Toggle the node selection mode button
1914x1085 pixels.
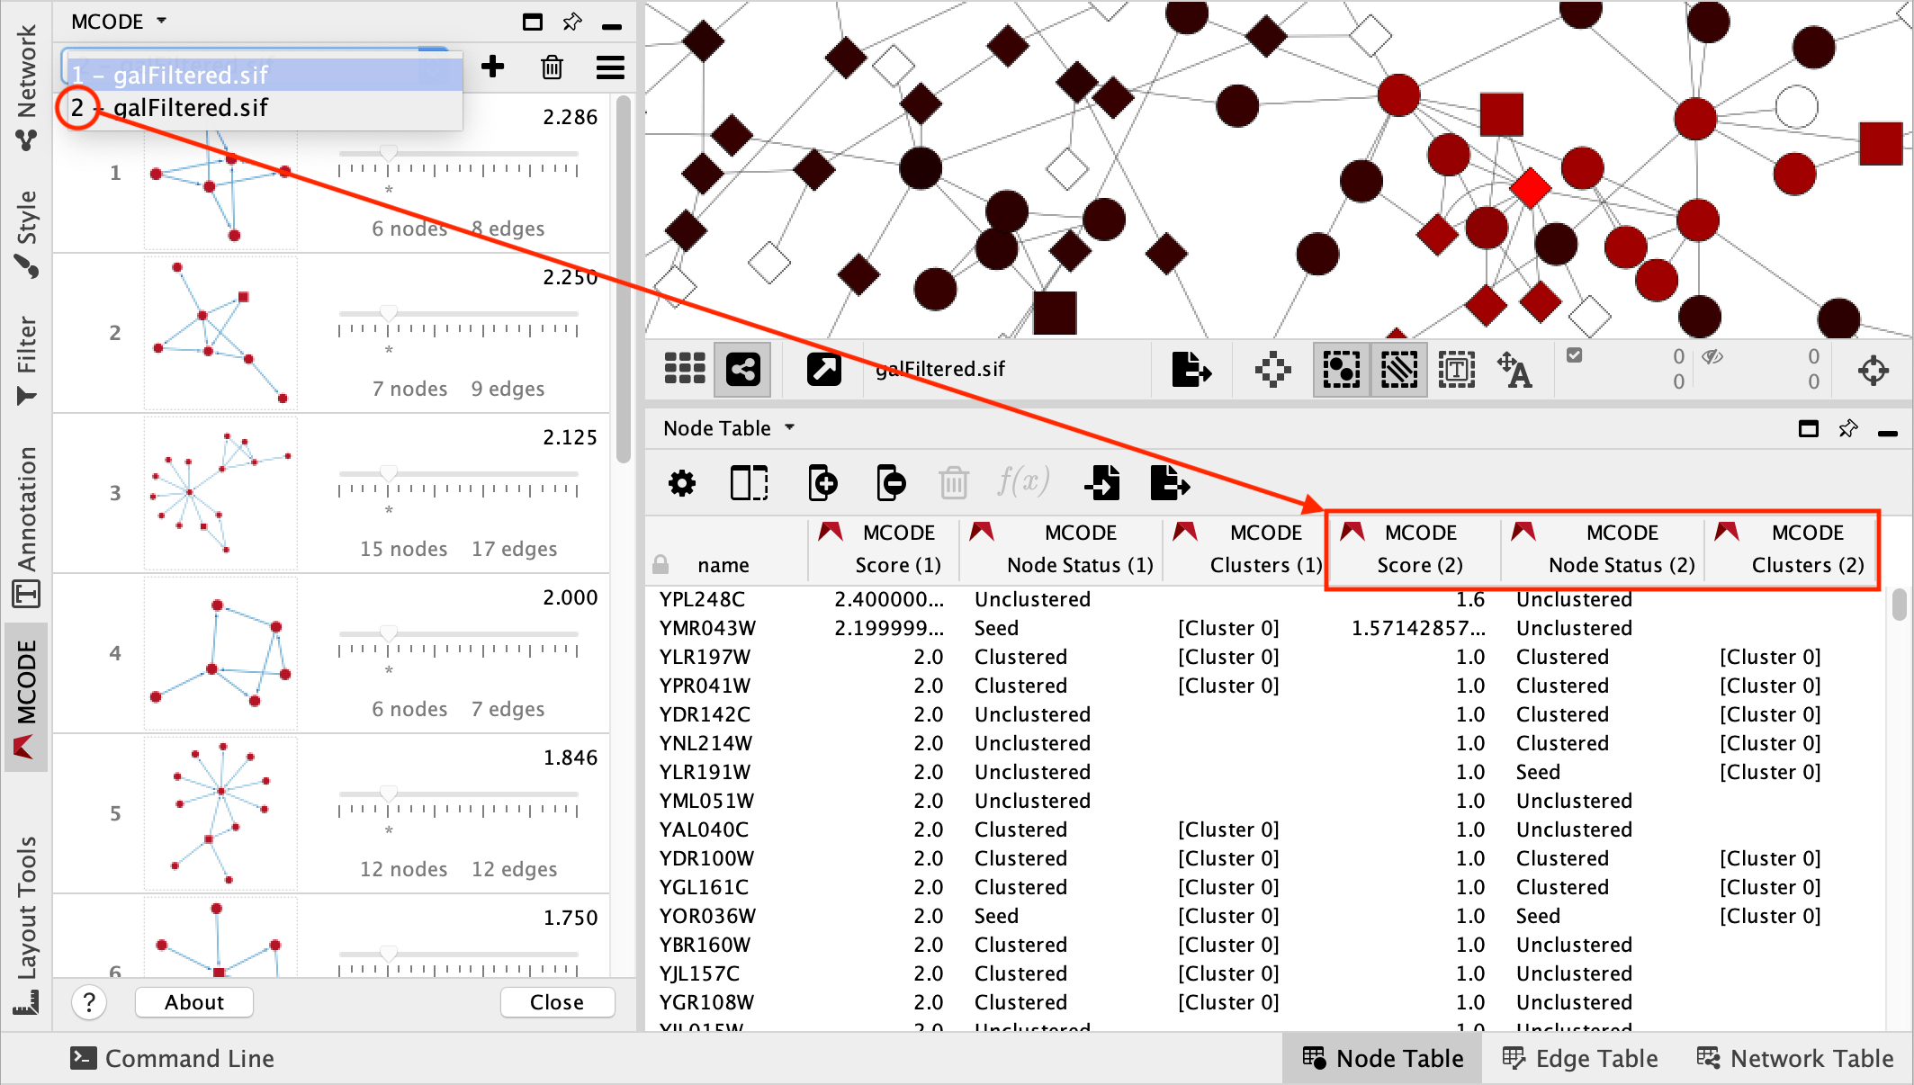(1341, 369)
